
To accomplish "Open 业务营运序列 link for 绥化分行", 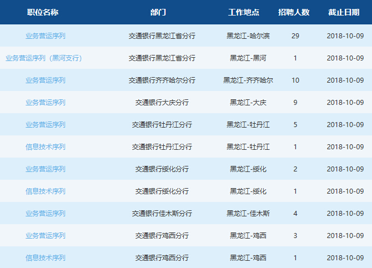I will point(46,169).
